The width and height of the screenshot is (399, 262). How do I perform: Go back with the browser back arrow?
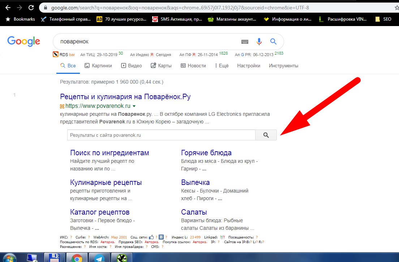8,8
